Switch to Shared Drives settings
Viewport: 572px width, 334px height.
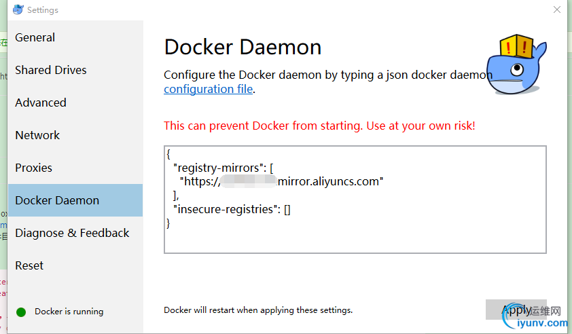51,71
